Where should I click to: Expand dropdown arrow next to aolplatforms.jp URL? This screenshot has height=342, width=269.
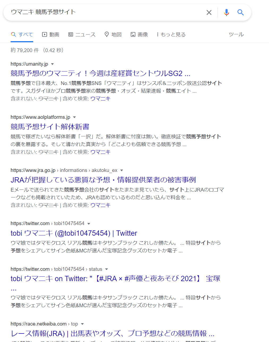pyautogui.click(x=75, y=117)
